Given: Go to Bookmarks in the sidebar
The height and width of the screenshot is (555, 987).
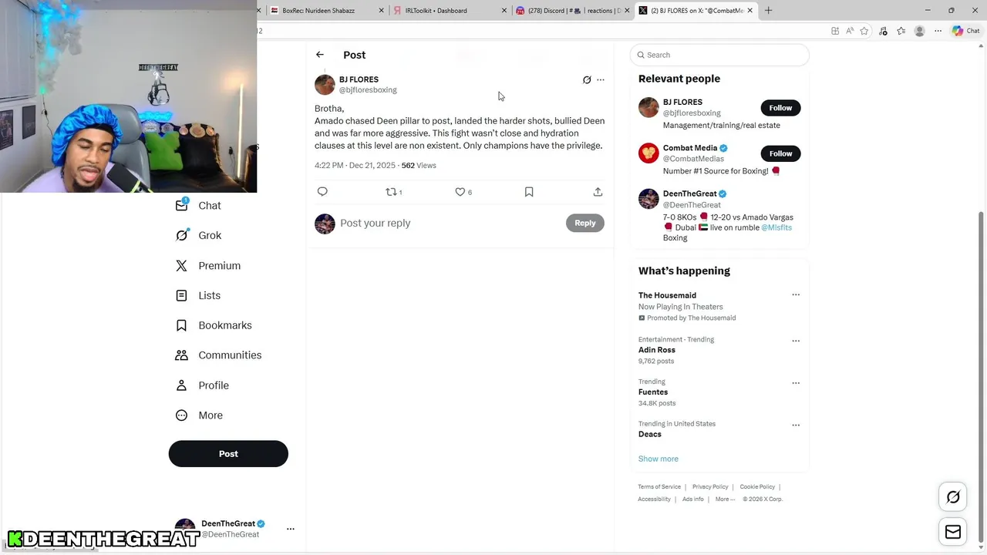Looking at the screenshot, I should pyautogui.click(x=224, y=325).
